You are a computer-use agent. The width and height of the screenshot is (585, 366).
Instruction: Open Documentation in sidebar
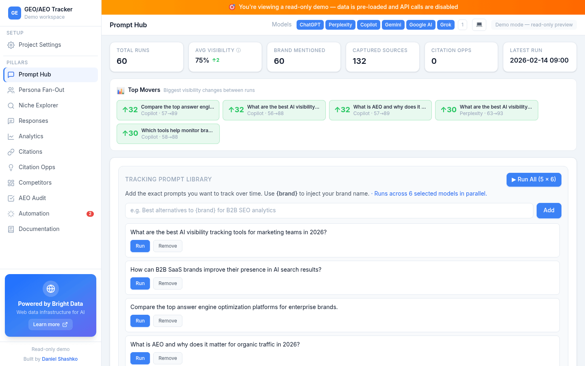click(x=50, y=229)
